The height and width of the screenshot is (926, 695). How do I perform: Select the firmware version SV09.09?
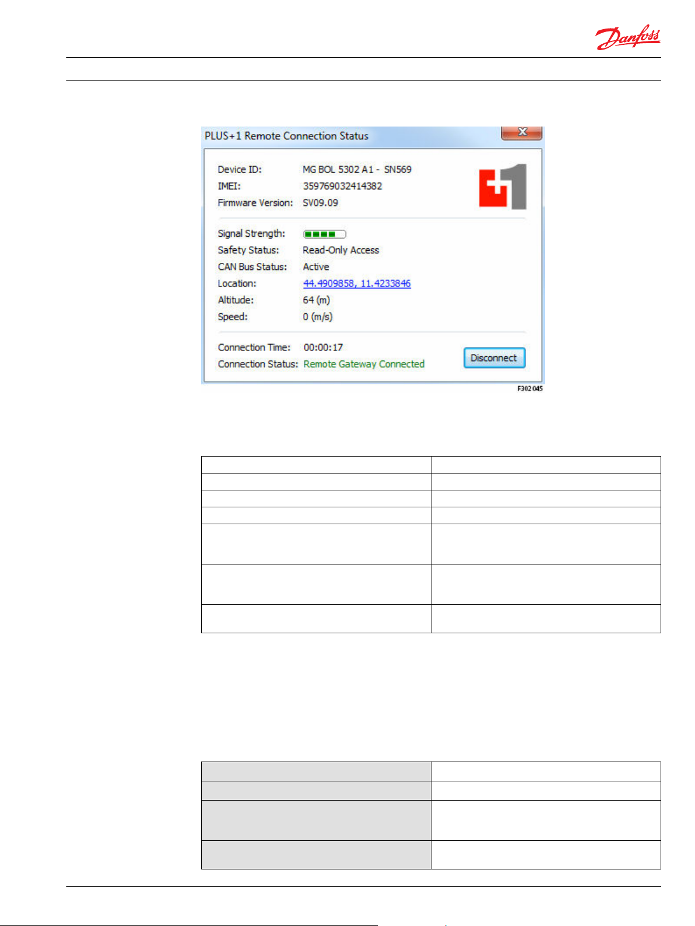[x=320, y=203]
